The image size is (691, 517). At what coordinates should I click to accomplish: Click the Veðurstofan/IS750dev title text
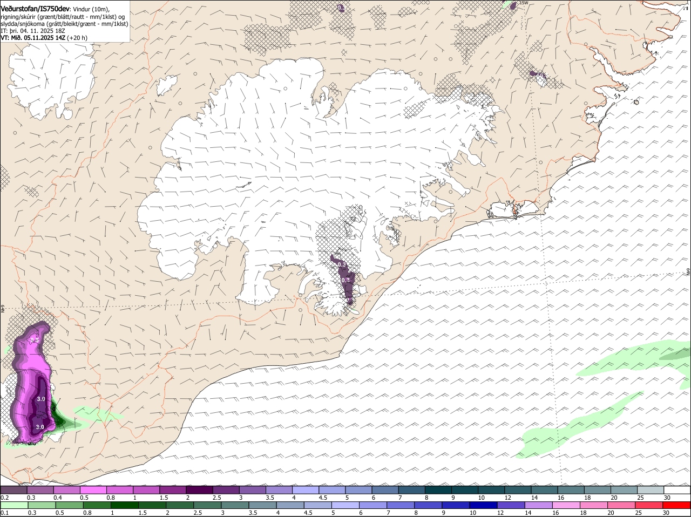tap(35, 9)
